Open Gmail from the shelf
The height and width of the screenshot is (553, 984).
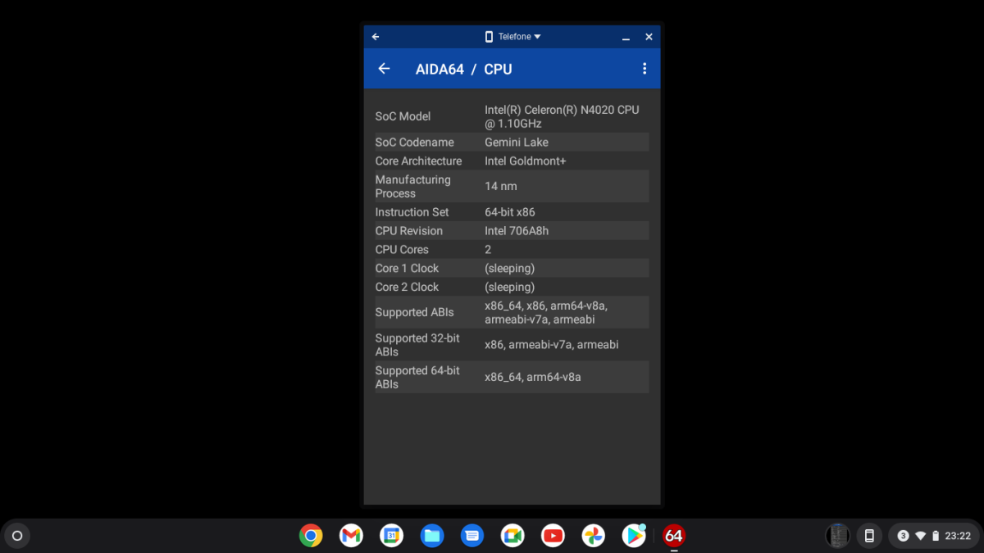point(351,536)
